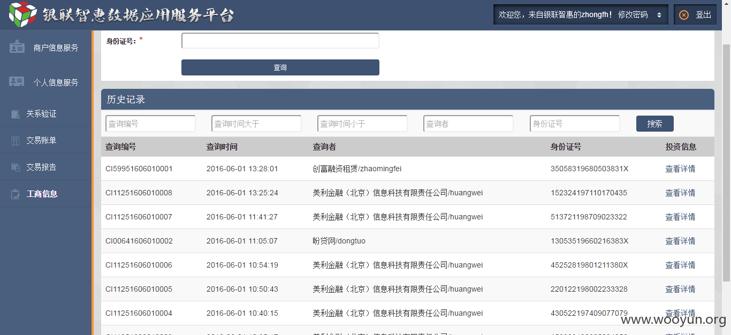Screen dimensions: 731x335
Task: View details for record CI11251606010008
Action: [x=680, y=193]
